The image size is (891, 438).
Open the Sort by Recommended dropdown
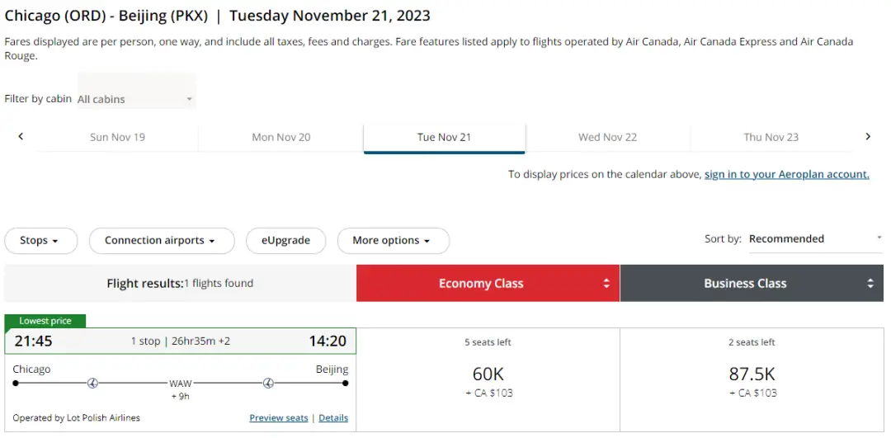click(815, 239)
